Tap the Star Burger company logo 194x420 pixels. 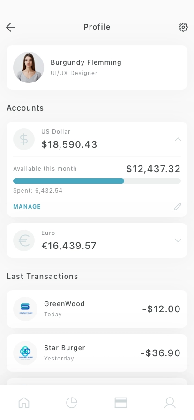25,353
